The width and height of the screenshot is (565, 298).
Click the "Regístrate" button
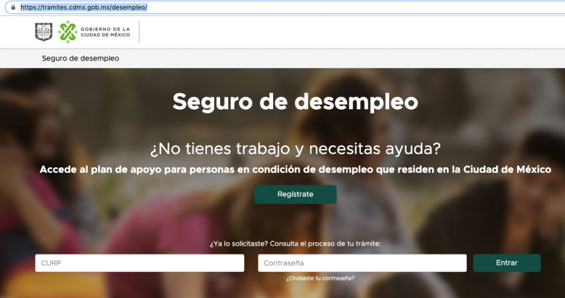(296, 194)
